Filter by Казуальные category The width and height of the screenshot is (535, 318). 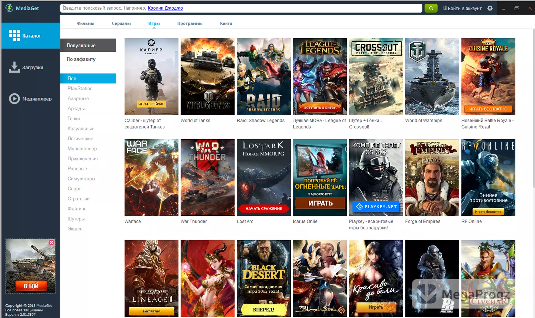point(81,129)
